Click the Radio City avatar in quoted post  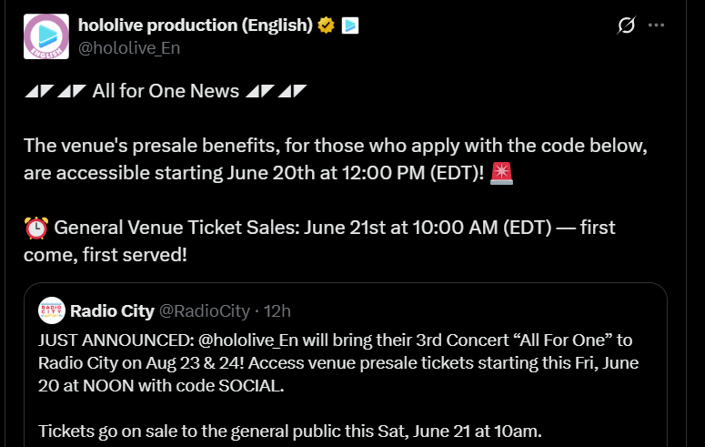click(51, 311)
